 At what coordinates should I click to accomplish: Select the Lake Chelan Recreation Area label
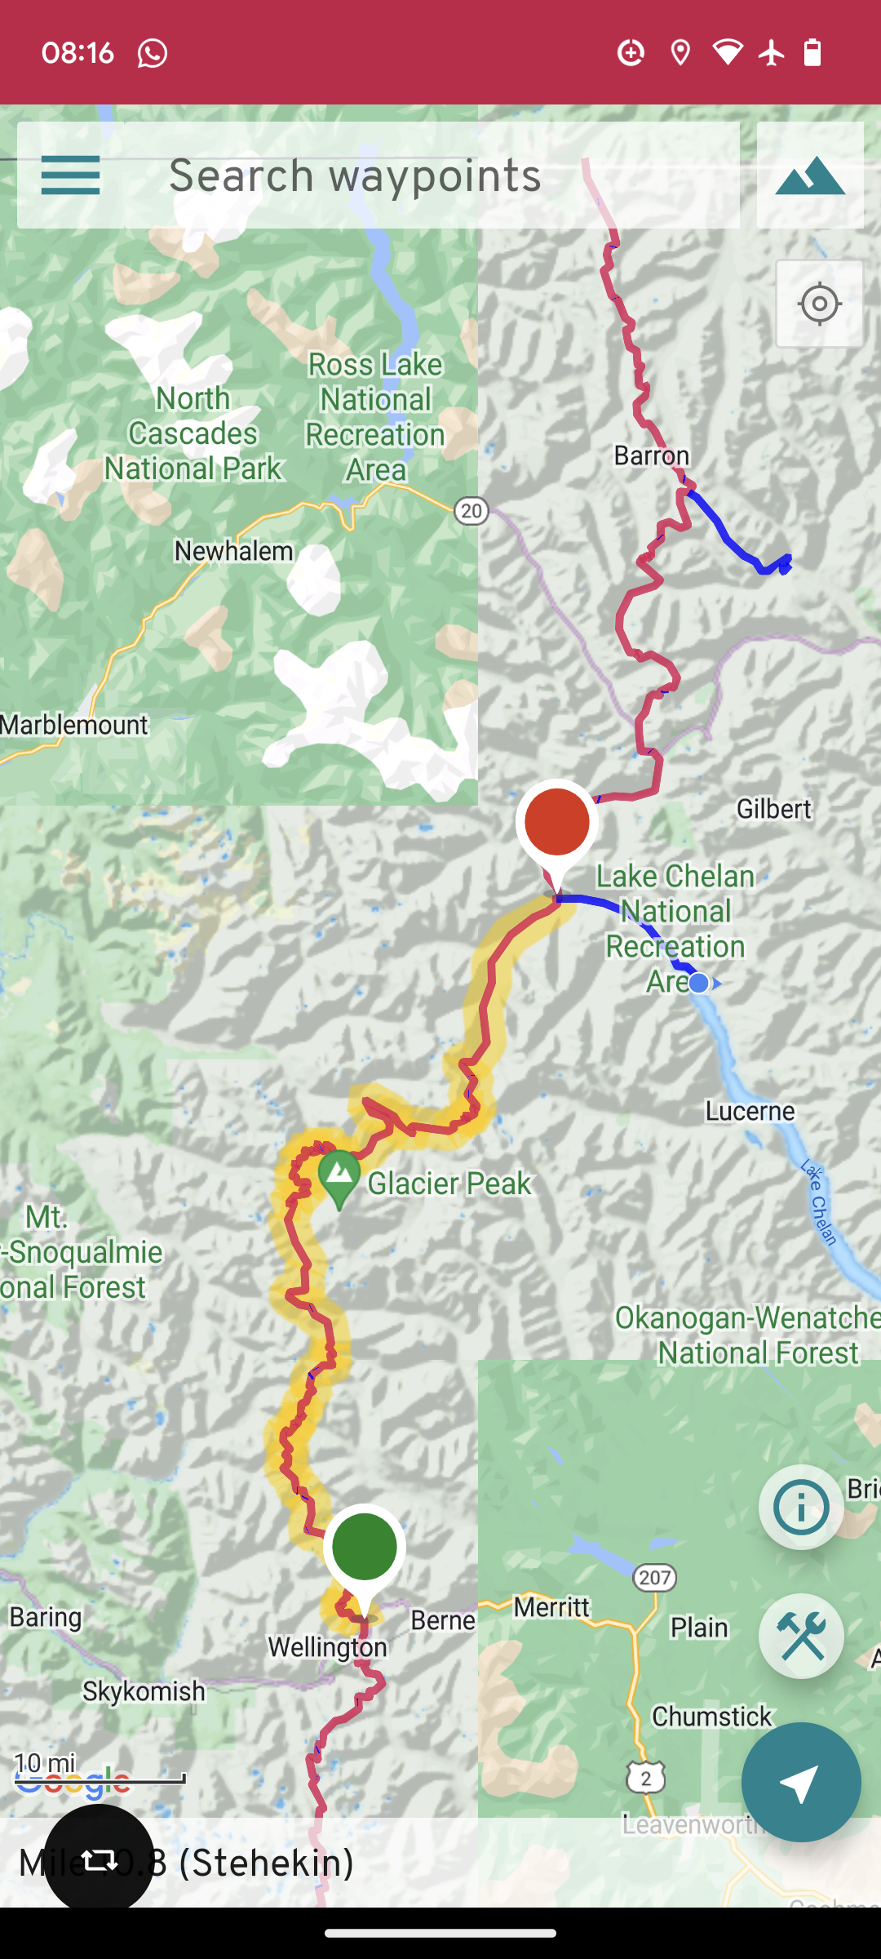(675, 929)
